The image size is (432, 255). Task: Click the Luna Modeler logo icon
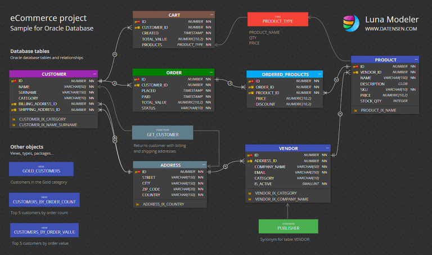coord(350,23)
